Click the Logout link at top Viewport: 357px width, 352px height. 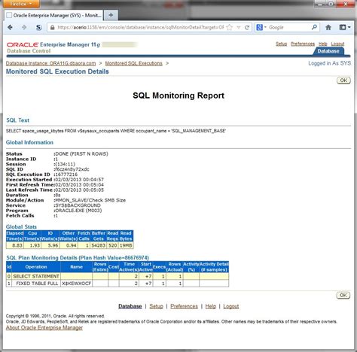pyautogui.click(x=337, y=44)
